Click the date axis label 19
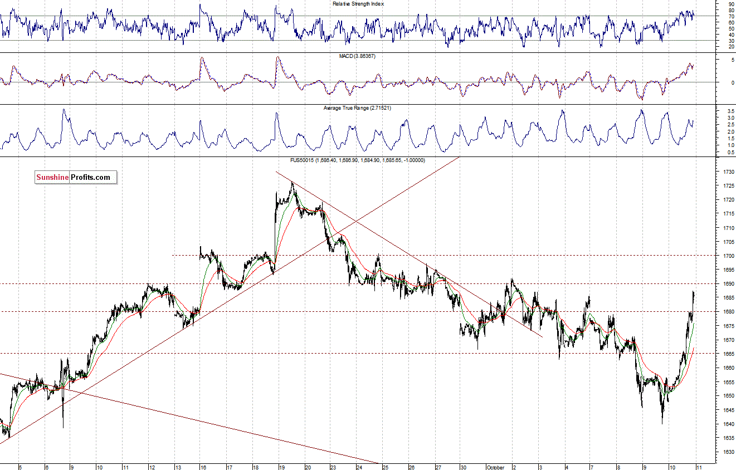 coord(281,467)
